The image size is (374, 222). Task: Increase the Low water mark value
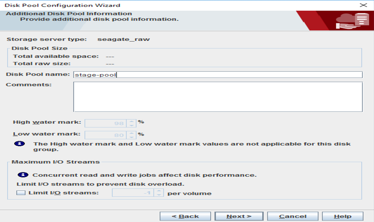[132, 133]
